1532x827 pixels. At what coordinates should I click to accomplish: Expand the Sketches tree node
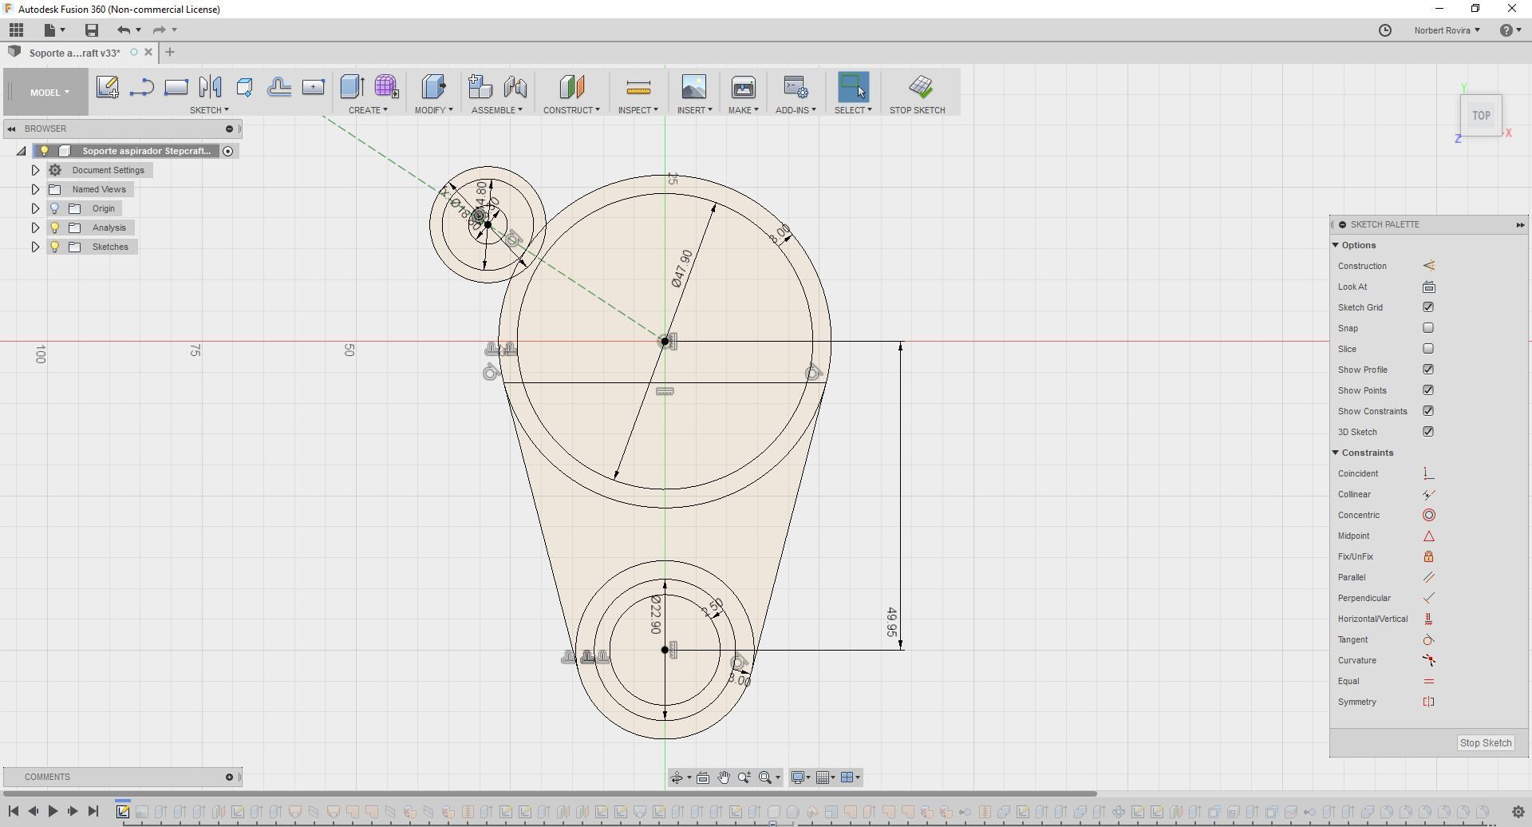click(x=35, y=247)
